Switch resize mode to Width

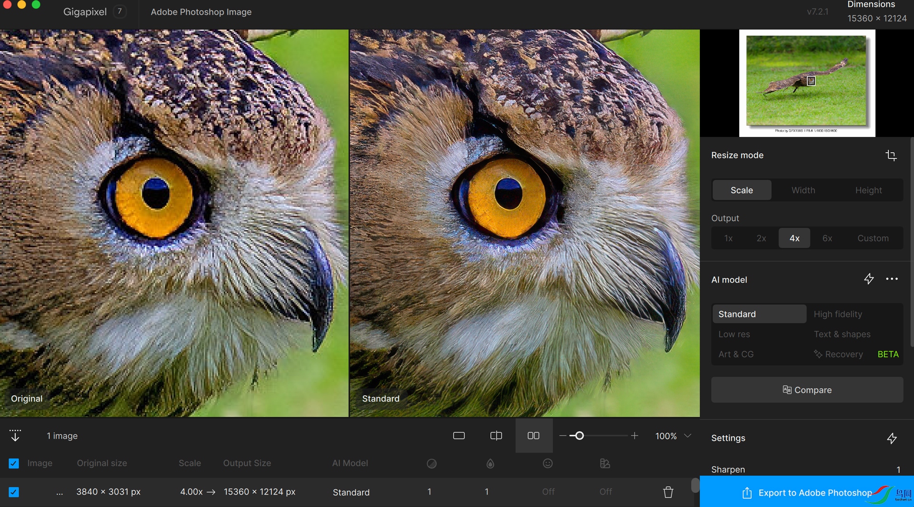click(x=803, y=190)
